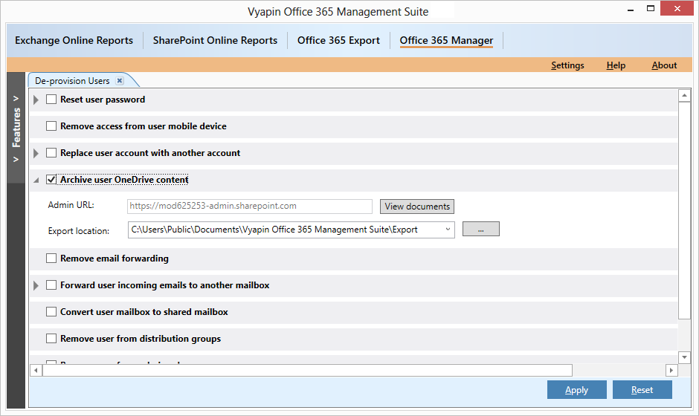
Task: Browse for export location with ellipsis button
Action: [480, 229]
